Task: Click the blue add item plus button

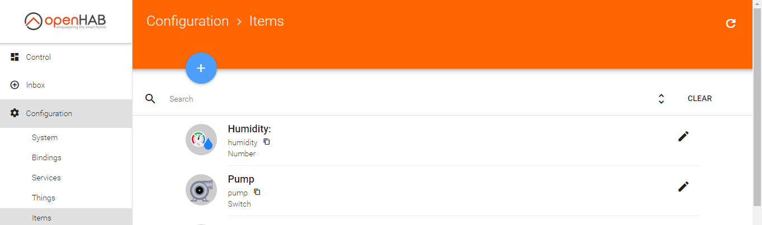Action: click(201, 68)
